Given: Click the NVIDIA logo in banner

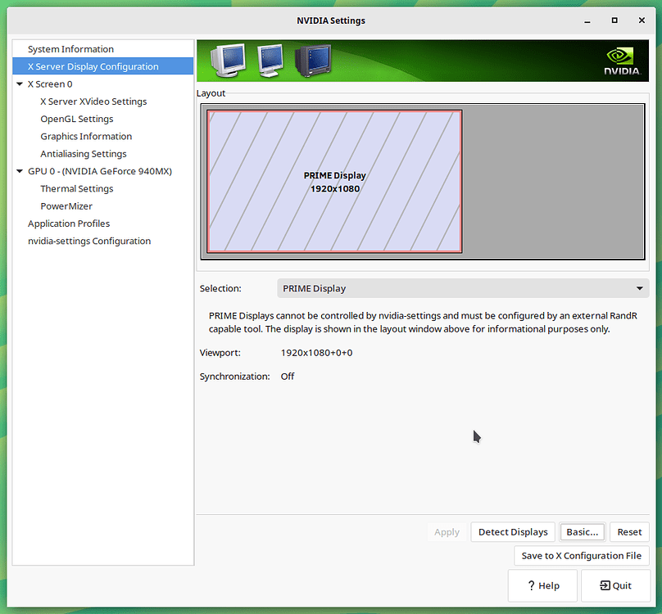Looking at the screenshot, I should coord(622,61).
